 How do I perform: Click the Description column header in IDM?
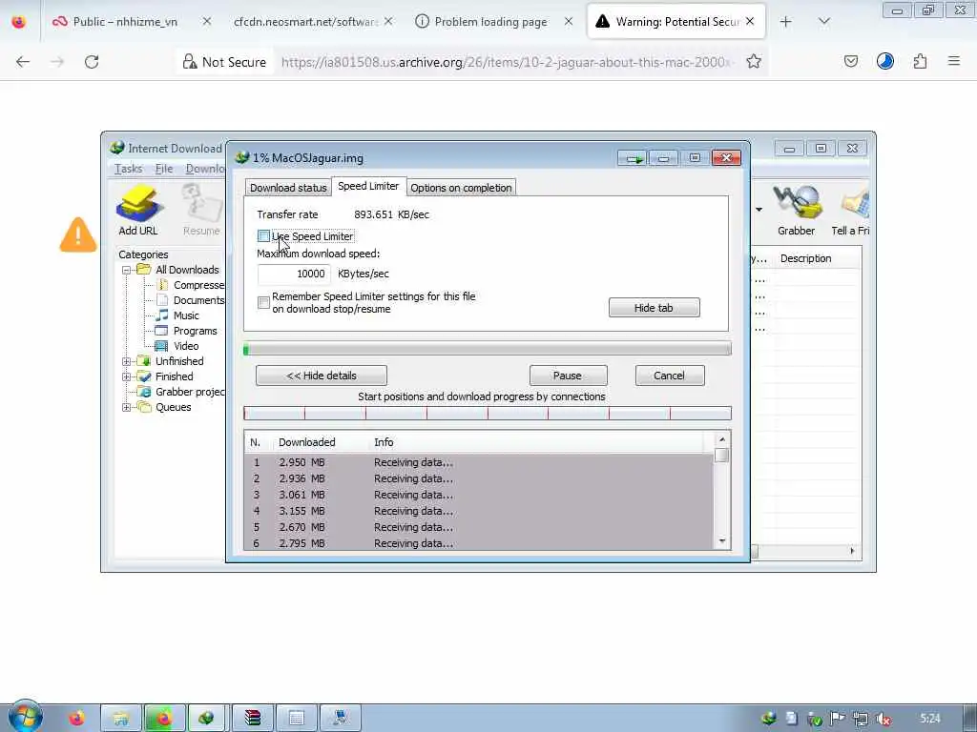pyautogui.click(x=806, y=258)
